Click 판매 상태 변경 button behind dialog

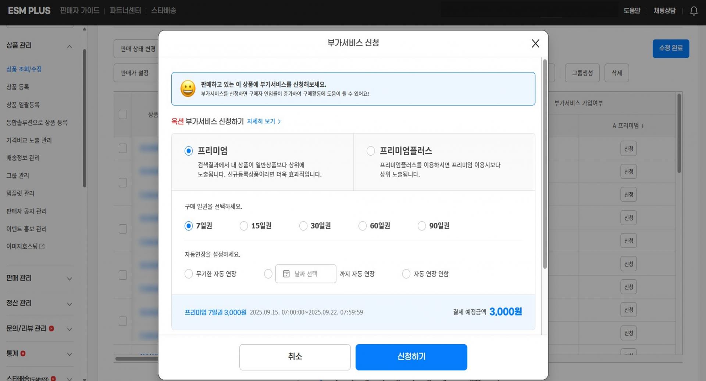pos(136,49)
